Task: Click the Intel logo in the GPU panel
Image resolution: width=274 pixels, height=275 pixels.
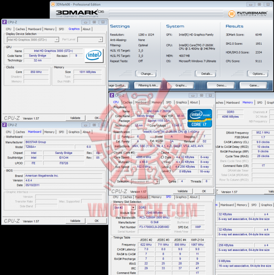Action: tap(94, 56)
